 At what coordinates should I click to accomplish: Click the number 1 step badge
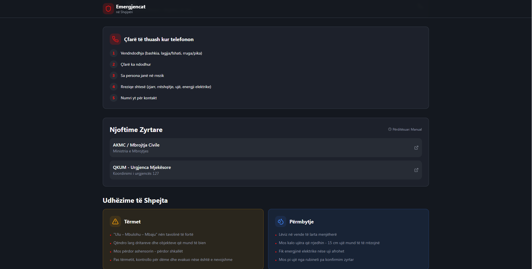[x=113, y=53]
